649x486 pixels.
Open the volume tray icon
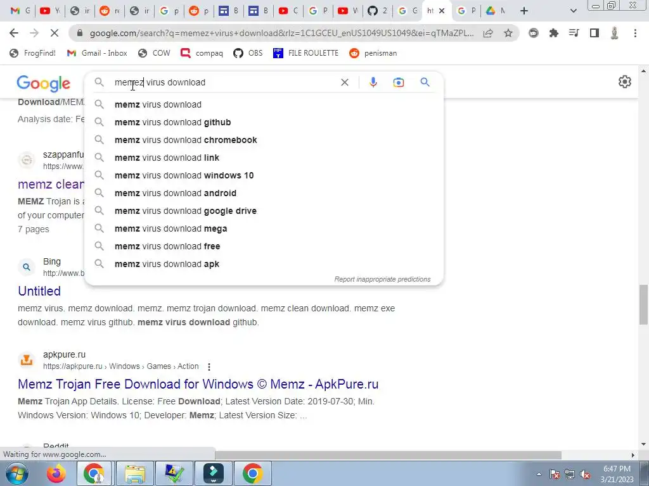pos(584,474)
